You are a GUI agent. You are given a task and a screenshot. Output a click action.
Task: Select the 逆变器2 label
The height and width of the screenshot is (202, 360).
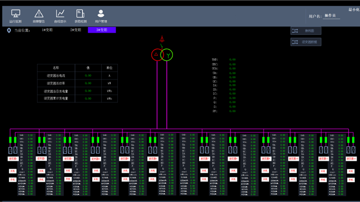pos(41,158)
